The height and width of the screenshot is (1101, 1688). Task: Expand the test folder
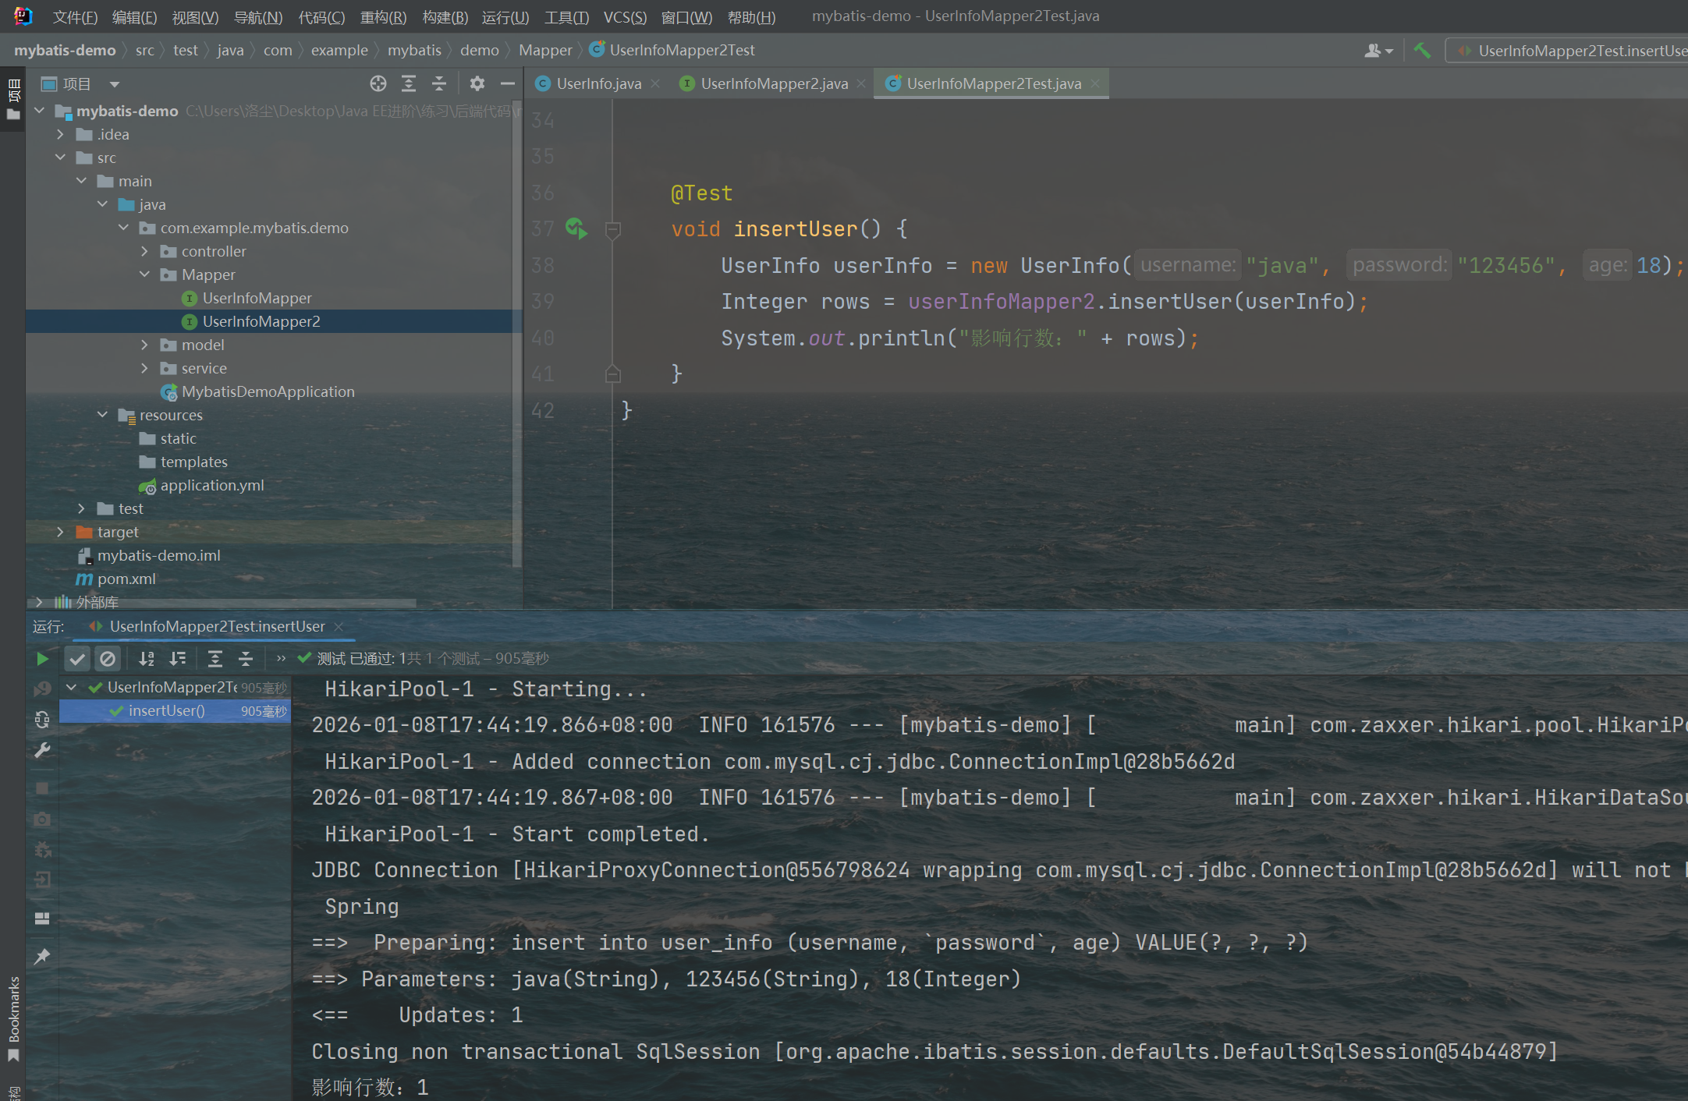(x=81, y=508)
